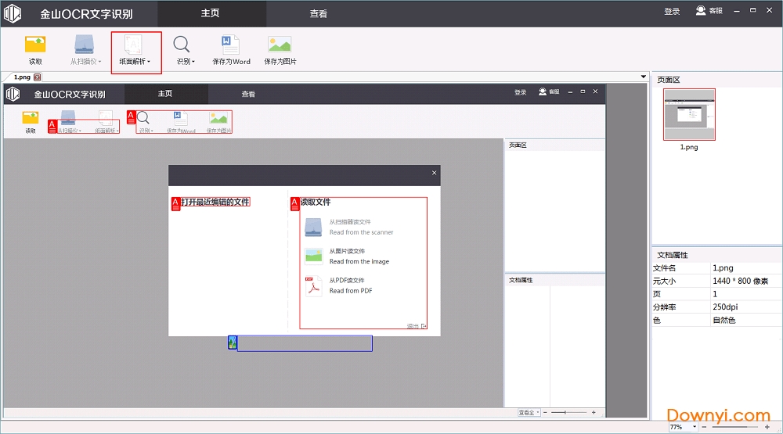The image size is (783, 434).
Task: Select the 1.png document tab
Action: pos(20,77)
